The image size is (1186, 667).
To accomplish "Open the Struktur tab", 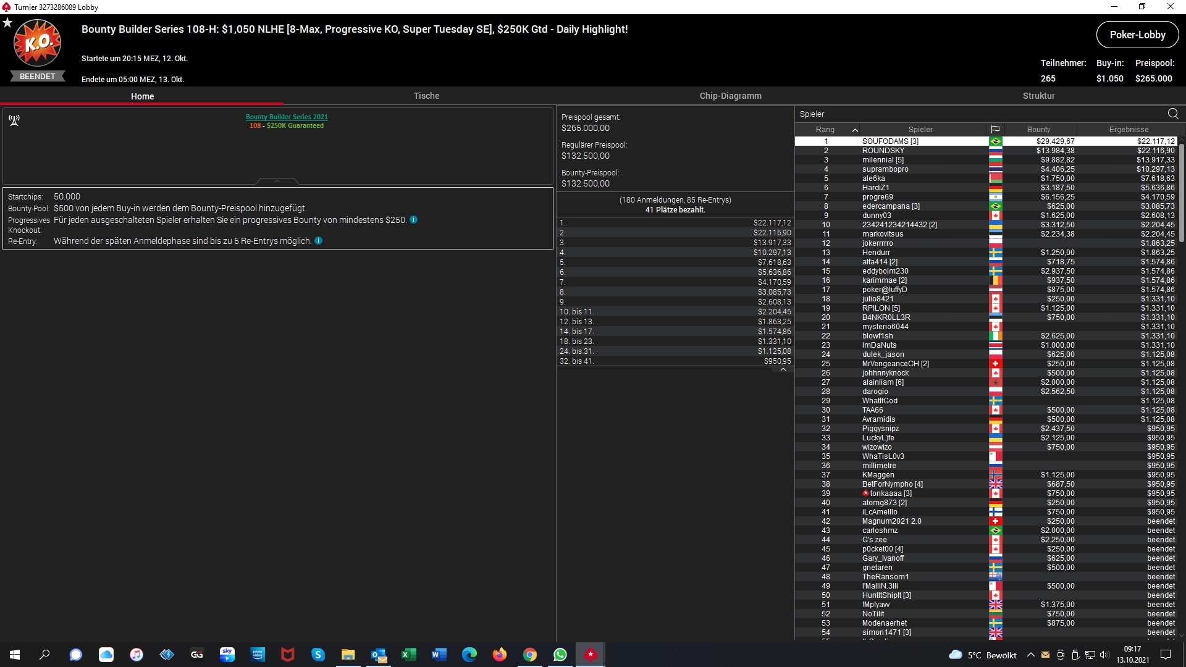I will [x=1038, y=96].
